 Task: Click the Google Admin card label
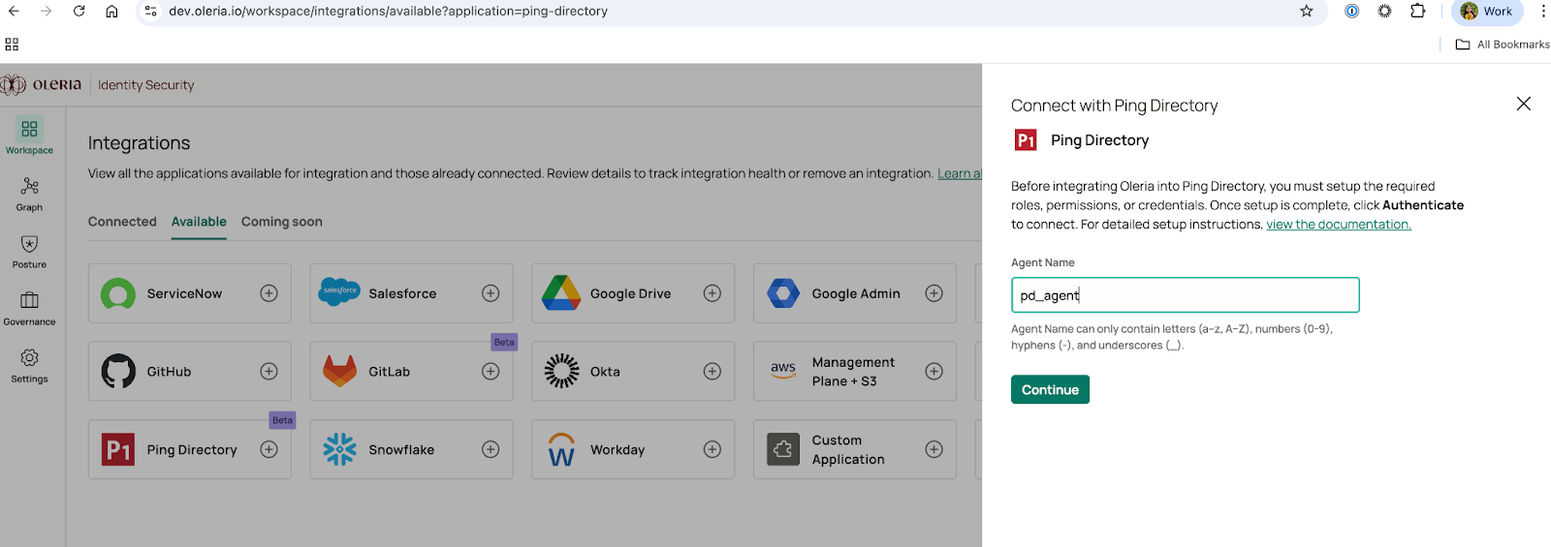coord(856,294)
